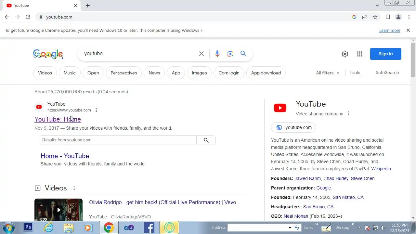Select the Images filter chip
This screenshot has height=234, width=416.
(x=199, y=73)
